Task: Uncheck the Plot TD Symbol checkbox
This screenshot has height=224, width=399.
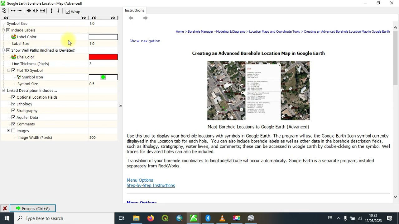Action: pyautogui.click(x=13, y=70)
